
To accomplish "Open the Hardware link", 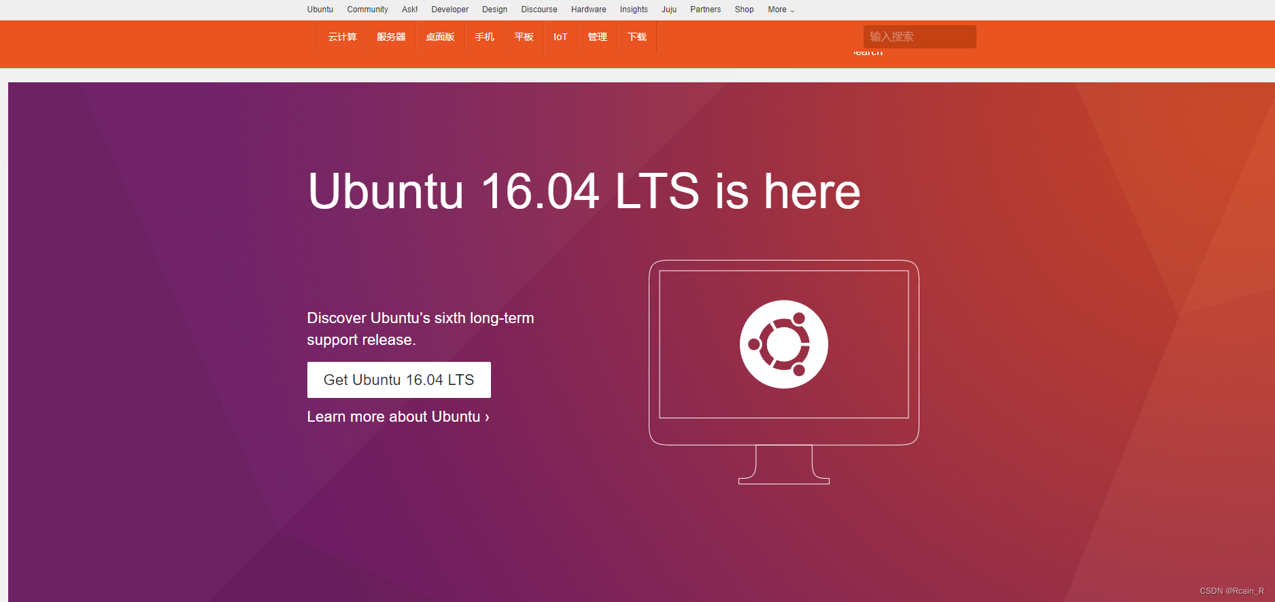I will [588, 10].
